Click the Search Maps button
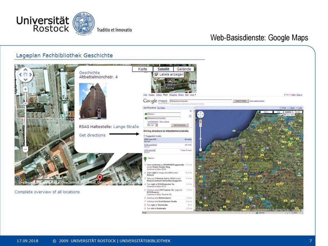Screen dimensions: 328x246 (241, 101)
